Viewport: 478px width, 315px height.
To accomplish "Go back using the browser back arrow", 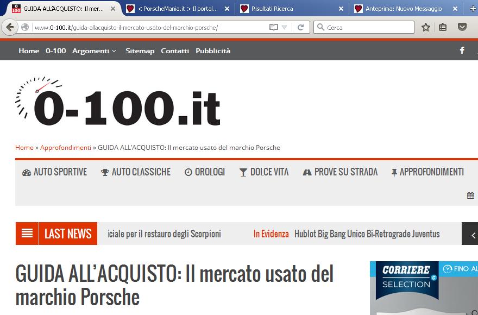I will click(10, 28).
